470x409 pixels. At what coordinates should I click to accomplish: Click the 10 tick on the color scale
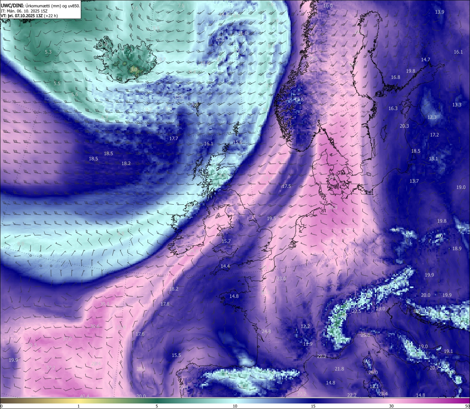point(235,406)
